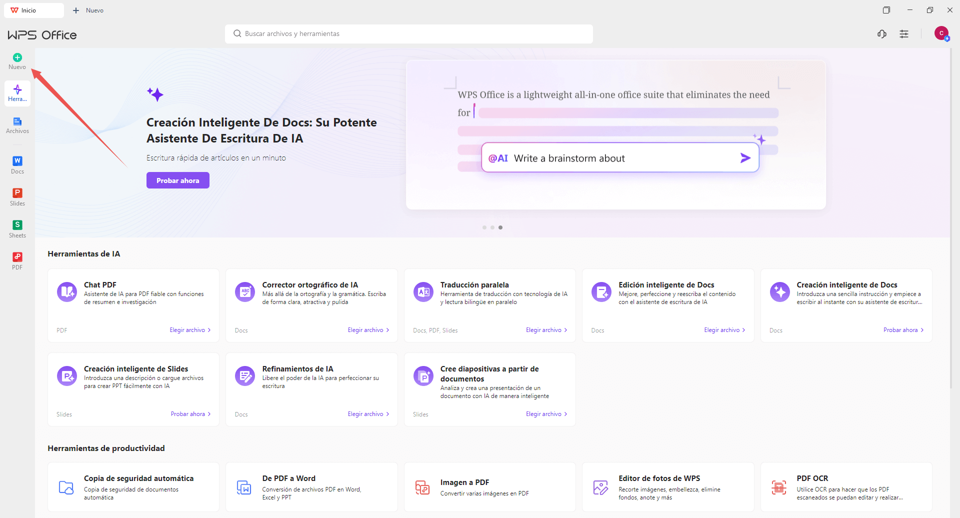
Task: Open a new tab with + Nuevo
Action: [x=88, y=10]
